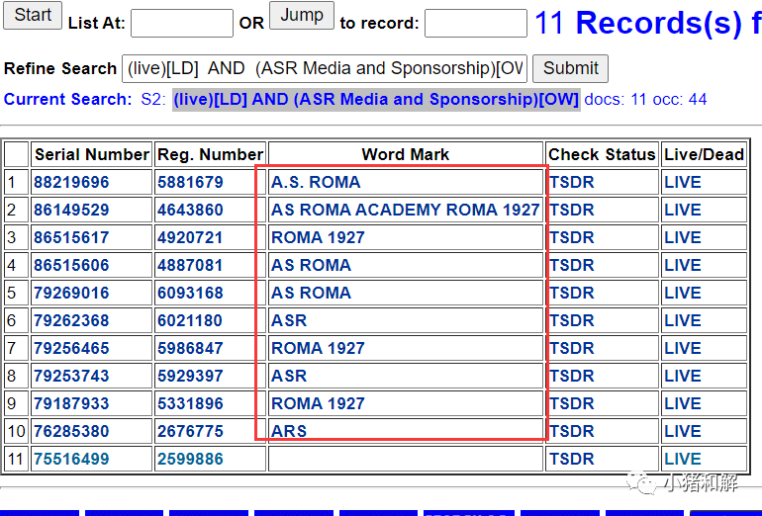This screenshot has width=762, height=516.
Task: Open ROMA 1927 mark in row 9
Action: [318, 403]
